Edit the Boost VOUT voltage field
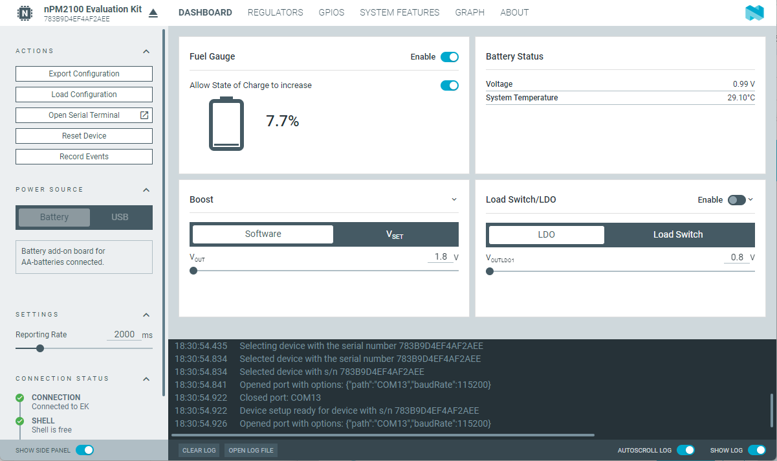The image size is (777, 461). (x=441, y=257)
